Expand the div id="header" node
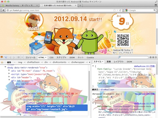Viewport: 158px width, 118px height. (9, 77)
